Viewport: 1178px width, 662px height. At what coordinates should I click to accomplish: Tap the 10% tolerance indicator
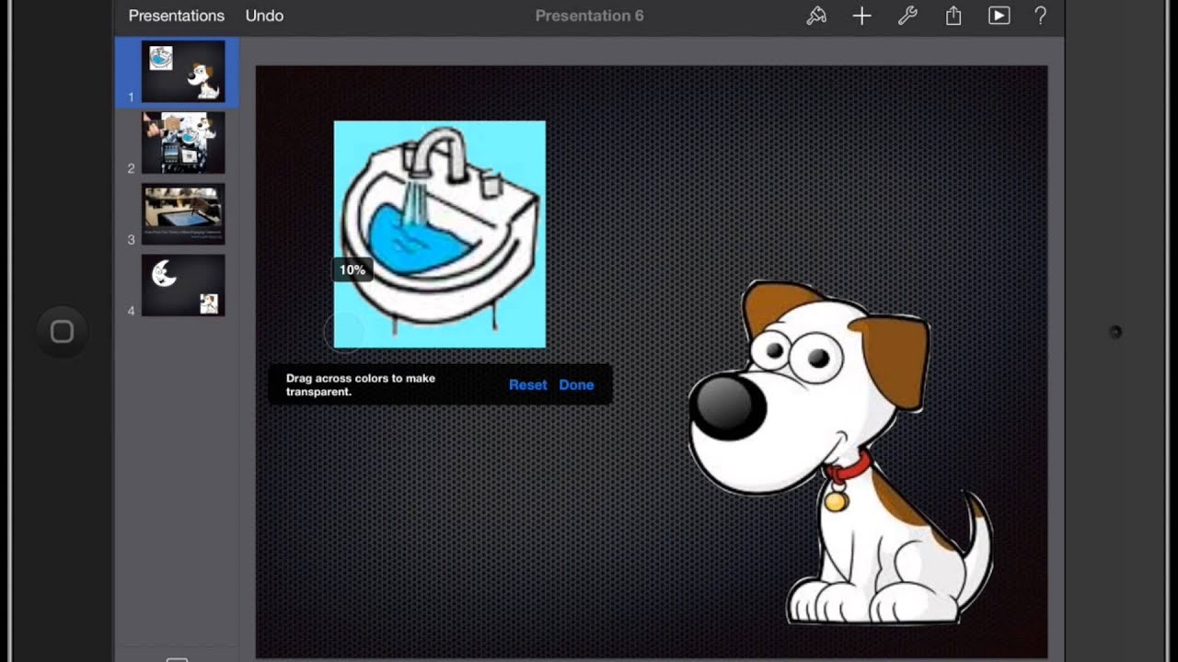coord(352,270)
